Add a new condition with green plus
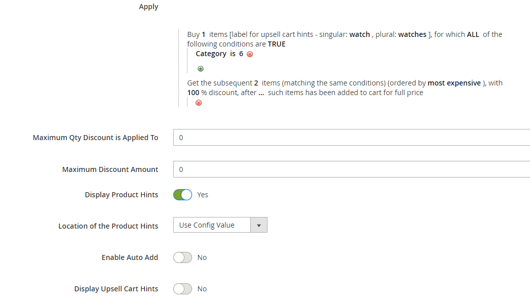This screenshot has width=530, height=305. pyautogui.click(x=201, y=69)
